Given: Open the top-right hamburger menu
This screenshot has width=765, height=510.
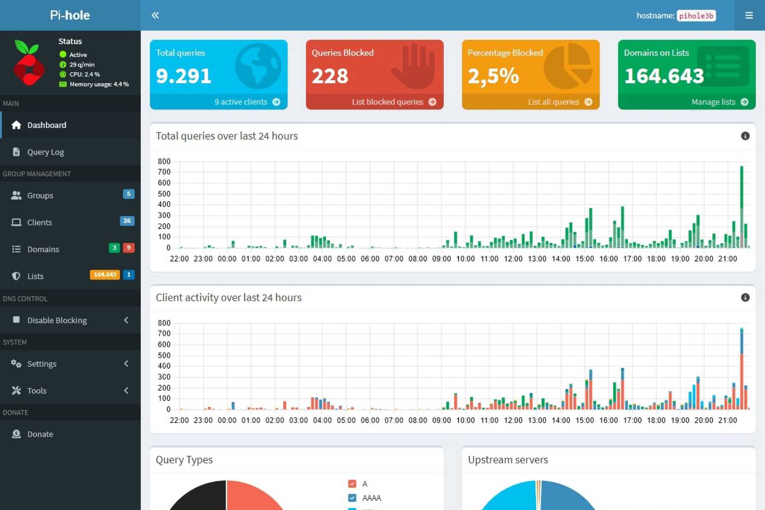Looking at the screenshot, I should pos(748,15).
